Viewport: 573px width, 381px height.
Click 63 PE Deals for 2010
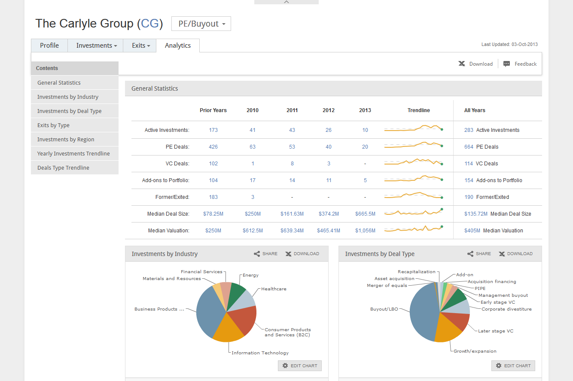click(x=253, y=147)
